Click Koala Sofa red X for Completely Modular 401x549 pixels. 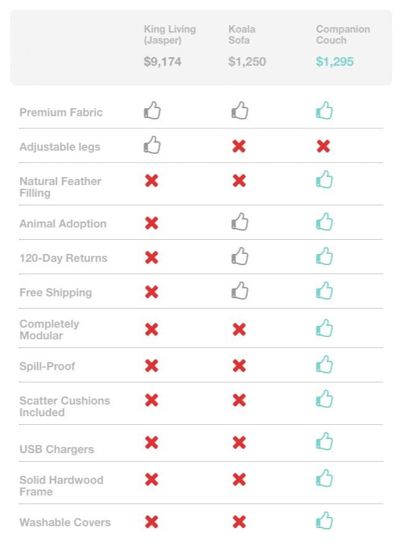tap(239, 329)
